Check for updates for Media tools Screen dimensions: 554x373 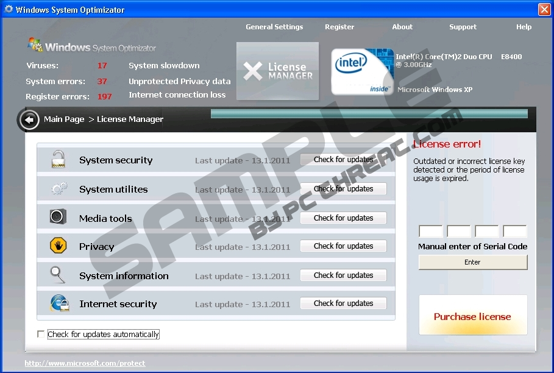[x=343, y=218]
